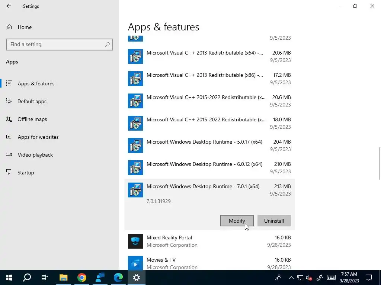The width and height of the screenshot is (381, 285).
Task: Launch Google Chrome from taskbar
Action: [82, 278]
